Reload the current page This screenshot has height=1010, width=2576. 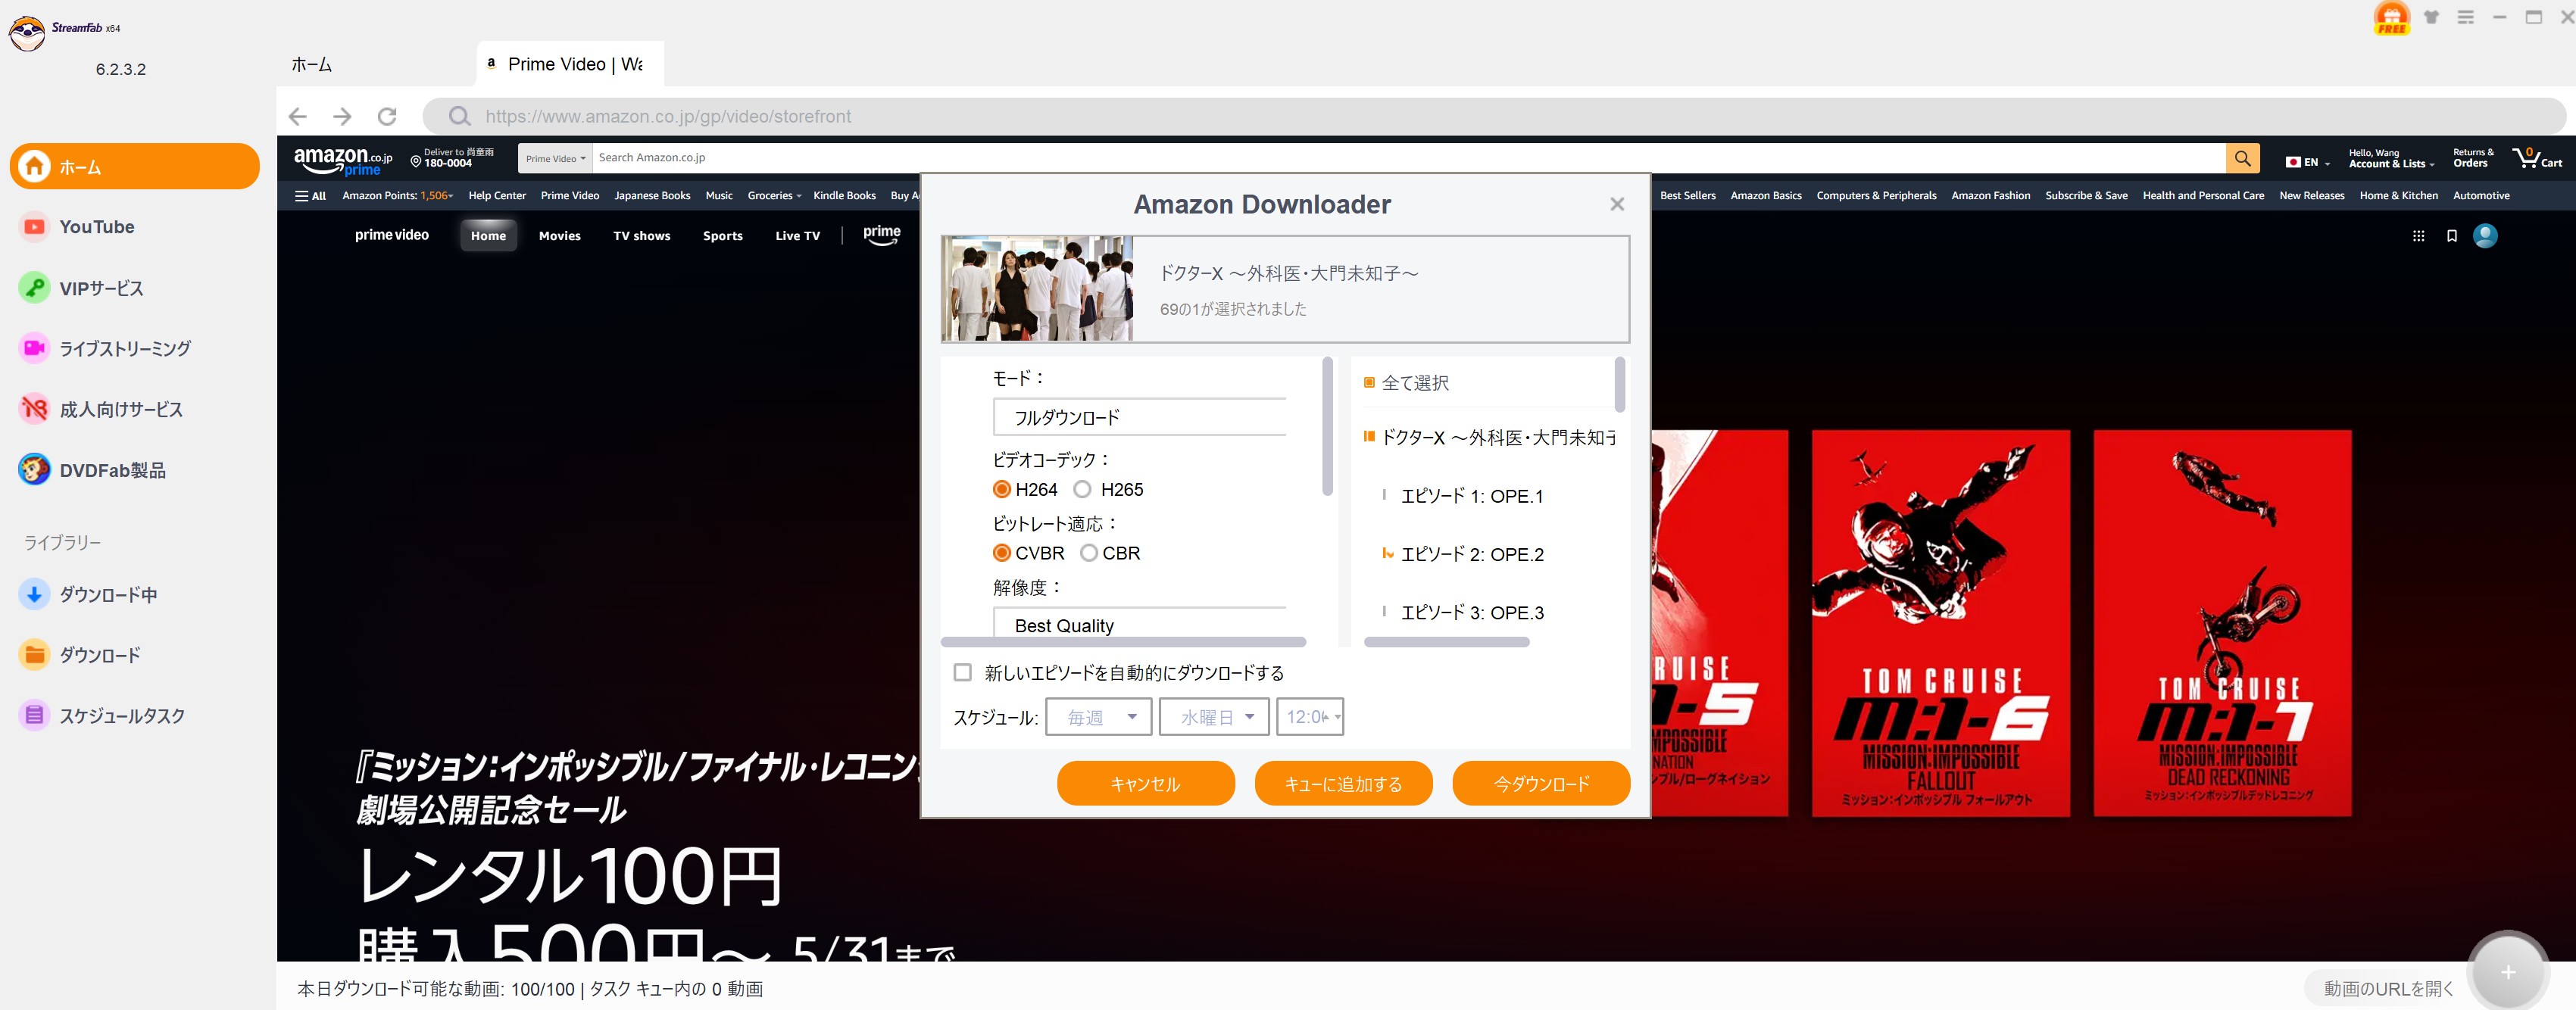387,116
